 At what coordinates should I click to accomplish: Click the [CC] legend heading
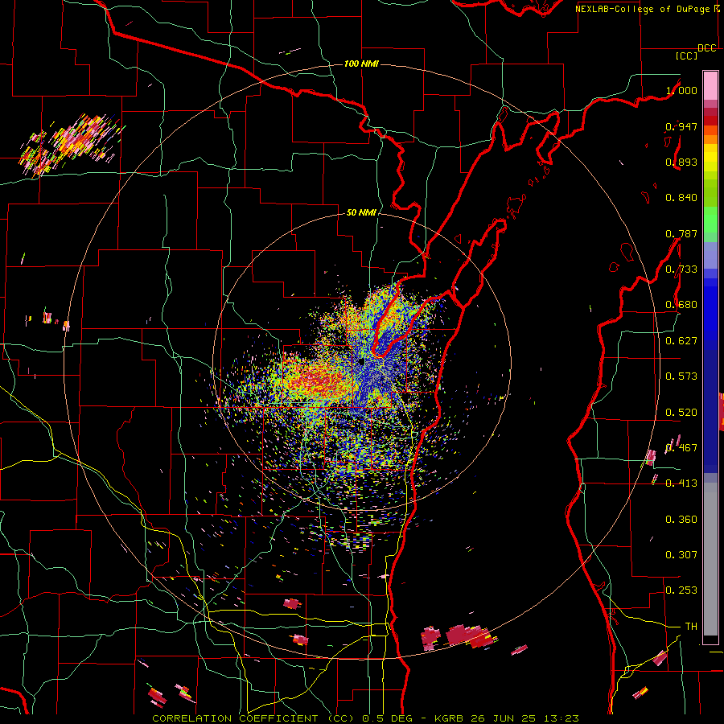[686, 56]
